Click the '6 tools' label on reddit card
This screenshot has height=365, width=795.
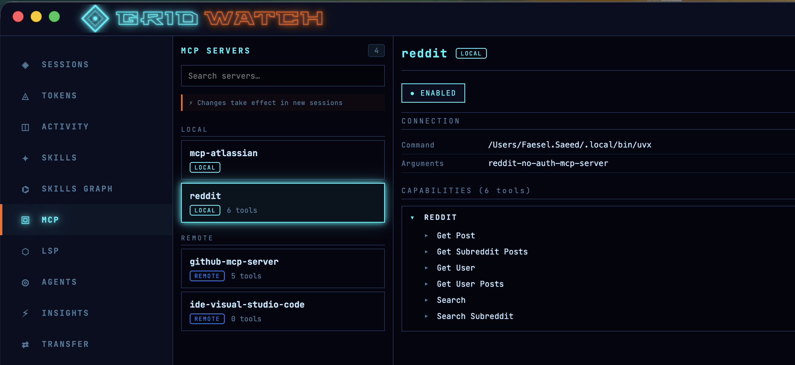(242, 210)
